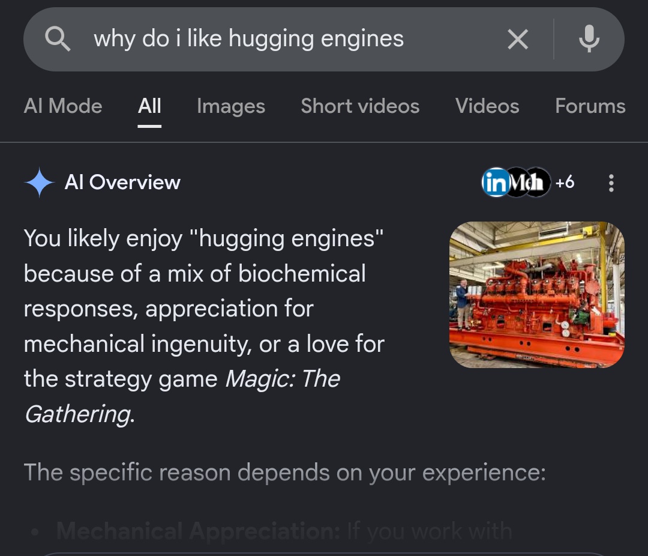
Task: Click the faded 'Mechanical Appreciation:' bullet
Action: tap(198, 531)
